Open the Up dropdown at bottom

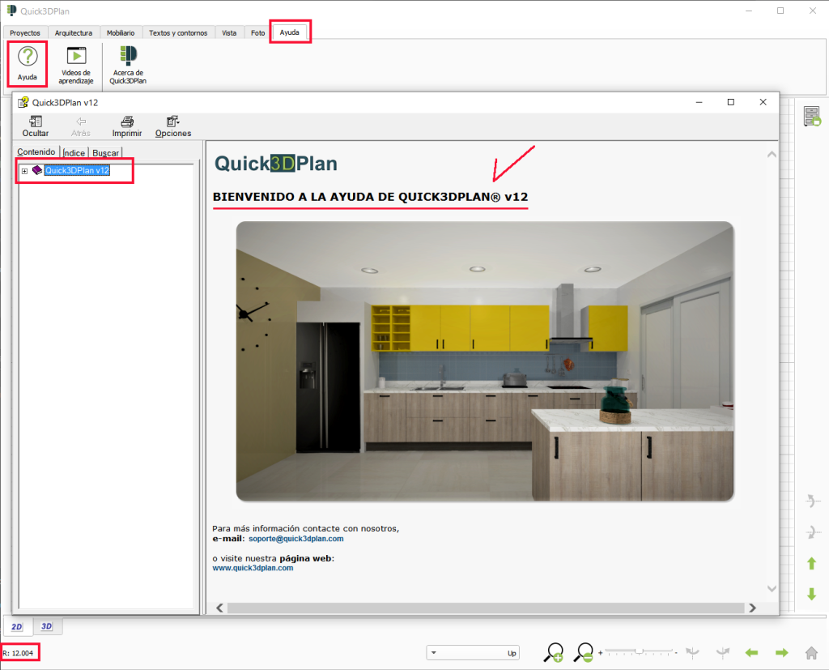pyautogui.click(x=473, y=653)
